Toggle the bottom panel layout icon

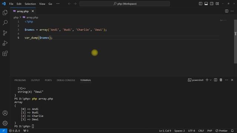(206, 4)
